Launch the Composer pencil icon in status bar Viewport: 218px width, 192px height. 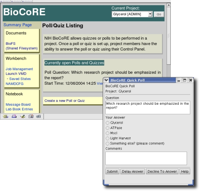22,116
